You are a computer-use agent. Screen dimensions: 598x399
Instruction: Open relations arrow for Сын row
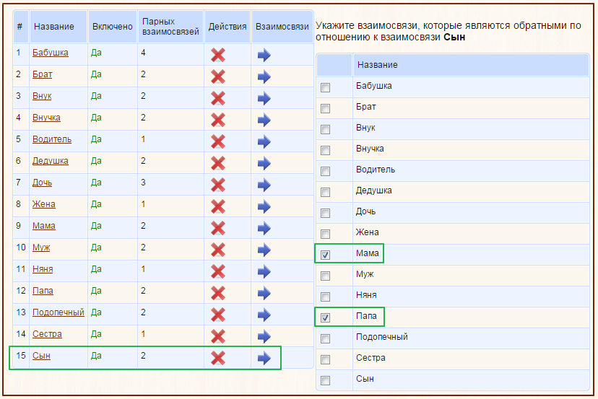[x=264, y=358]
